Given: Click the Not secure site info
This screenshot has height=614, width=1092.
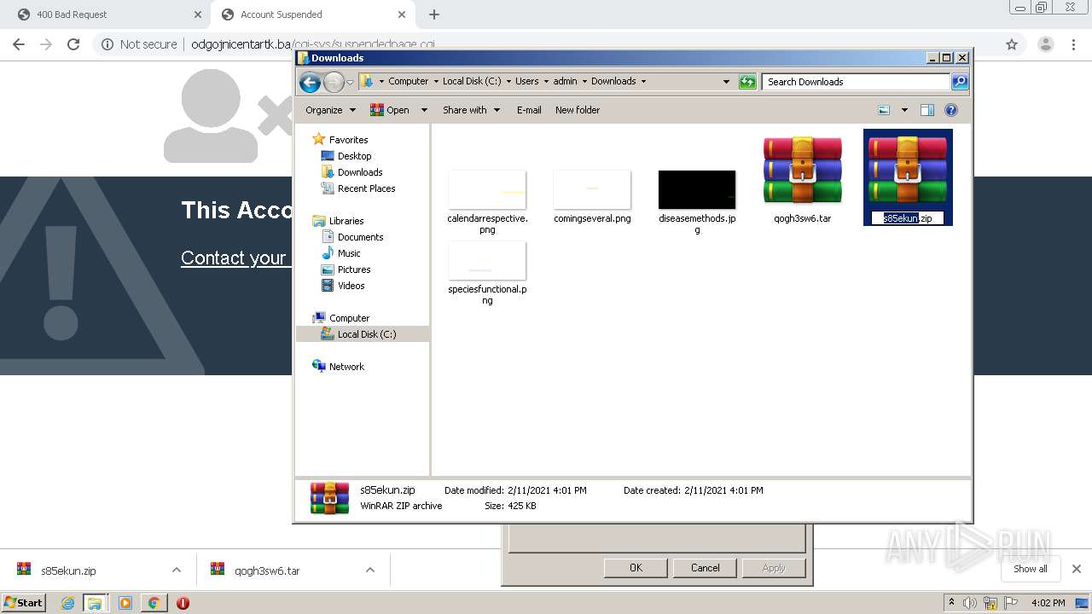Looking at the screenshot, I should coord(139,44).
